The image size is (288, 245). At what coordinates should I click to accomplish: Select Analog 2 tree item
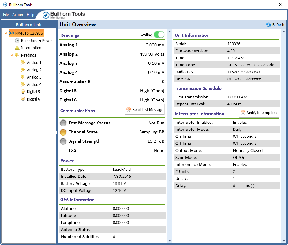pyautogui.click(x=34, y=70)
